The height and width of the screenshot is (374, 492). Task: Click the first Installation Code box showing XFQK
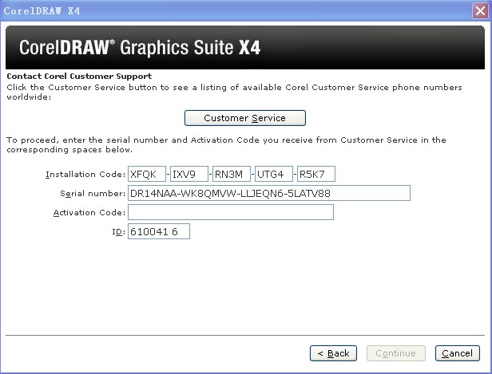pyautogui.click(x=146, y=174)
